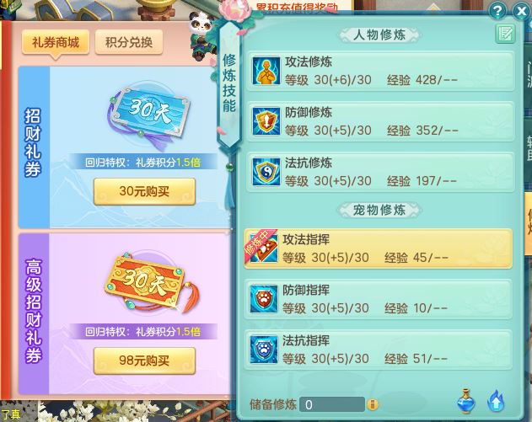Close the 修炼 panel with X
Image resolution: width=532 pixels, height=422 pixels.
[x=521, y=12]
